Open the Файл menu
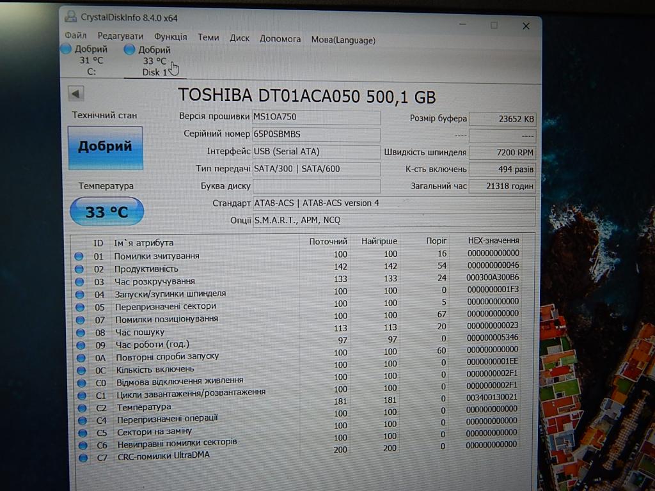655x491 pixels. pos(75,36)
